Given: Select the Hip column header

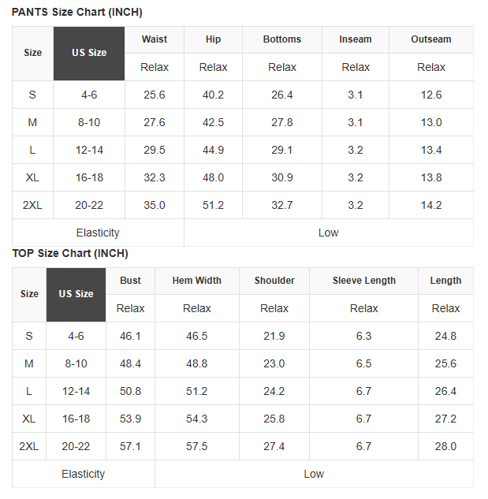Looking at the screenshot, I should point(213,39).
